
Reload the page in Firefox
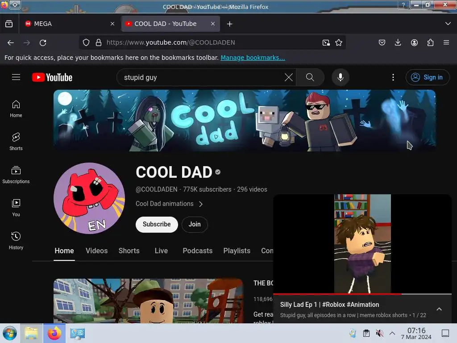(x=43, y=42)
